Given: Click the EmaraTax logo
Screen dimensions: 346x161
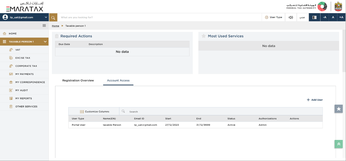Looking at the screenshot, I should coord(25,7).
